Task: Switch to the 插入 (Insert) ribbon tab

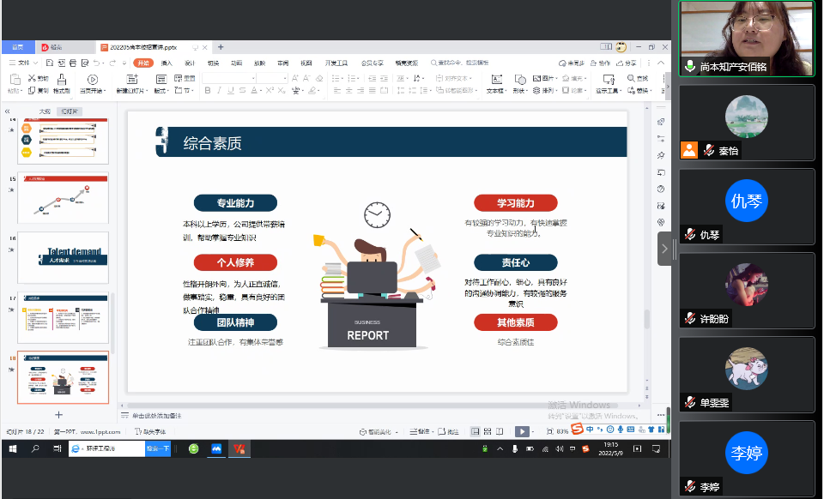Action: pyautogui.click(x=167, y=63)
